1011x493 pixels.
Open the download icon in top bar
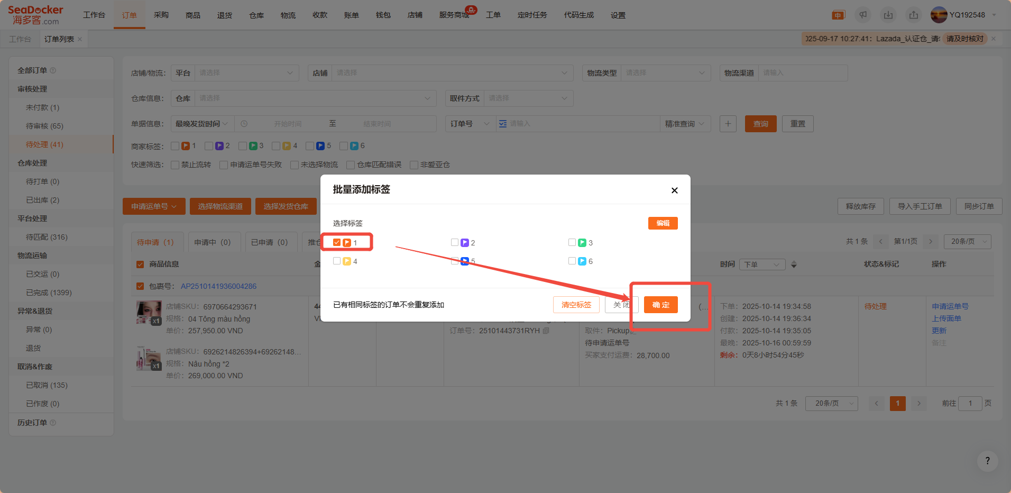point(888,15)
